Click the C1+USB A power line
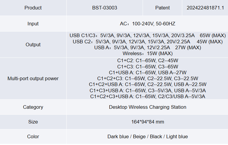Screen dimensions: 228x145 pyautogui.click(x=147, y=72)
